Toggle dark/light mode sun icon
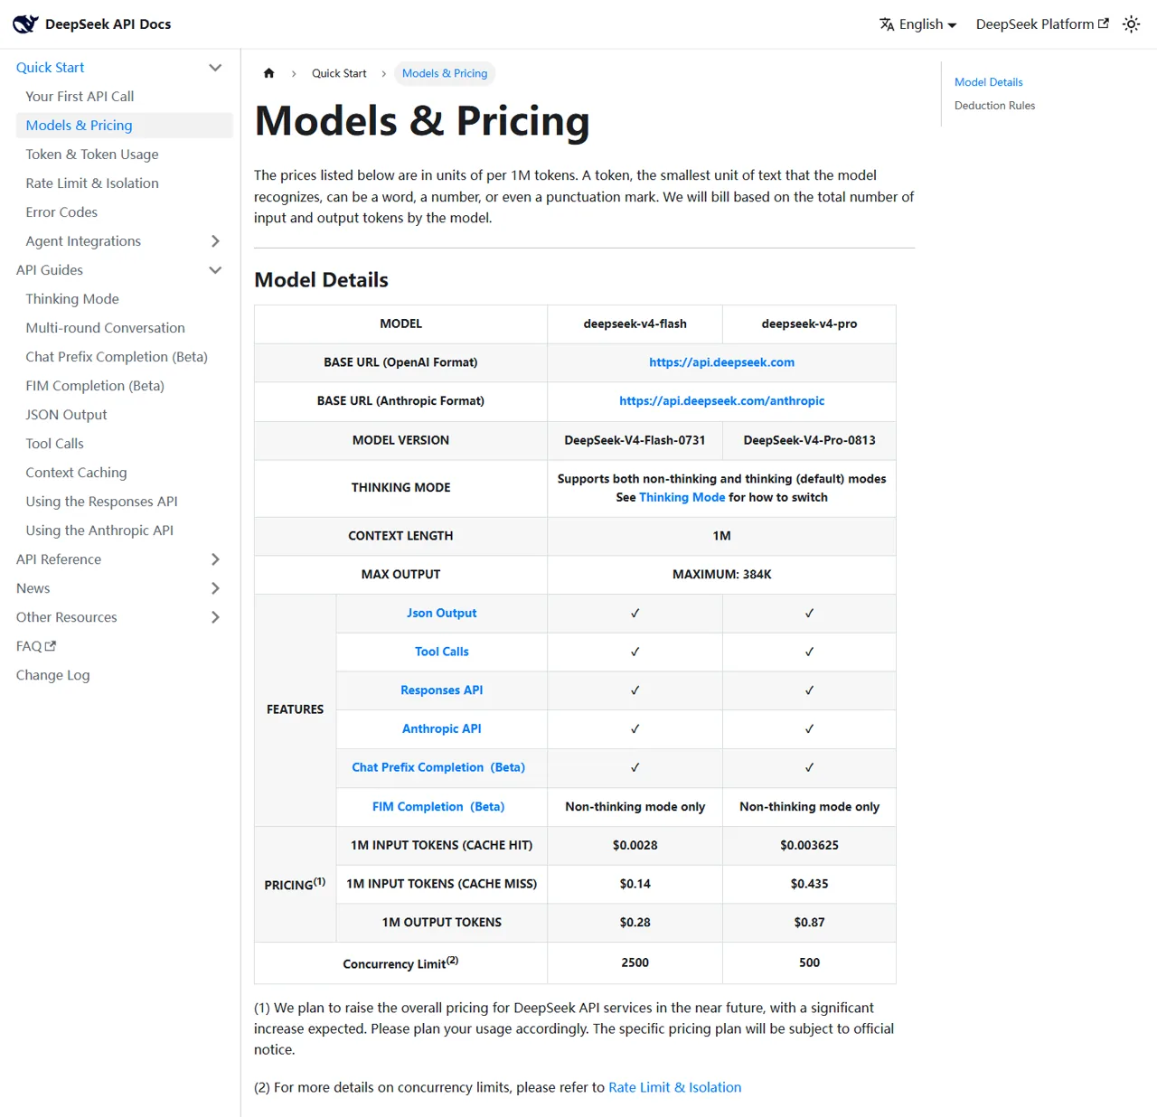Image resolution: width=1157 pixels, height=1117 pixels. [1131, 24]
